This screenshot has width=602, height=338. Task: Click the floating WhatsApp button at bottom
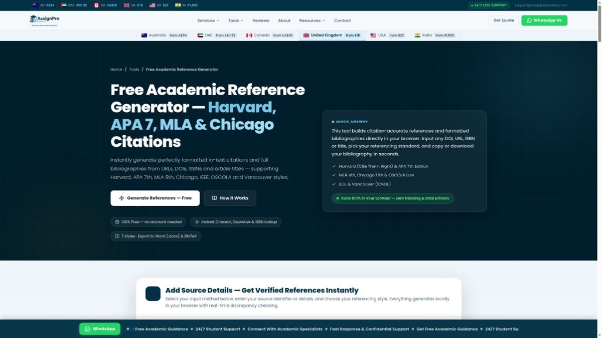(100, 329)
